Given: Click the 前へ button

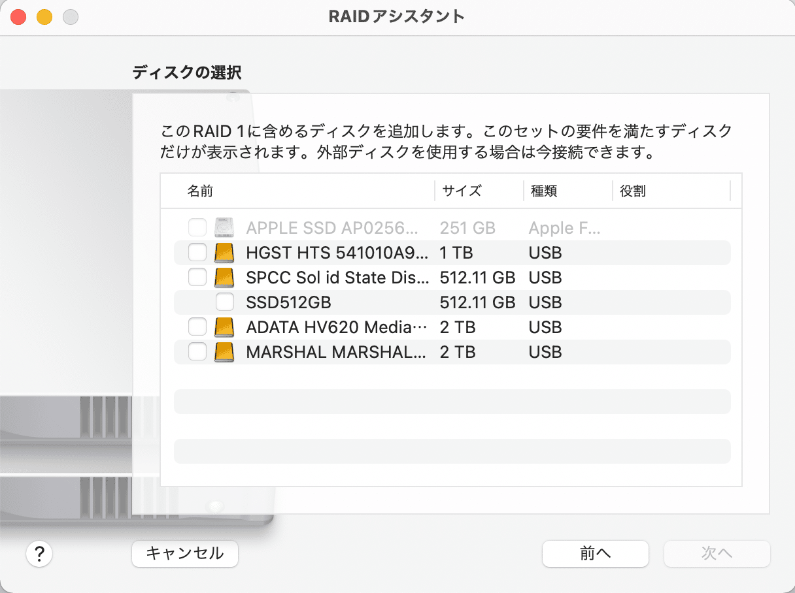Looking at the screenshot, I should coord(595,553).
